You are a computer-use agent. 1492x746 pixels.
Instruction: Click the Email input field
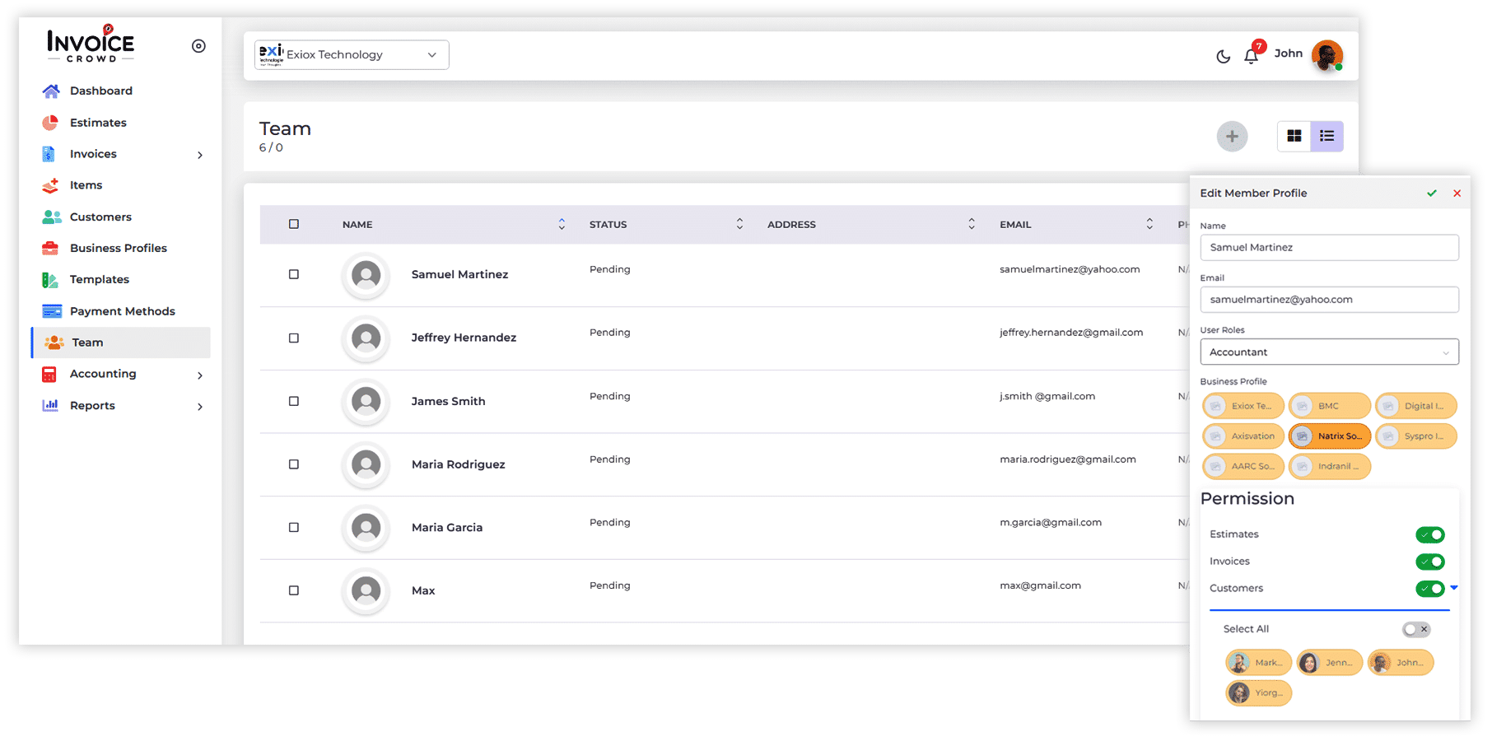[1329, 300]
